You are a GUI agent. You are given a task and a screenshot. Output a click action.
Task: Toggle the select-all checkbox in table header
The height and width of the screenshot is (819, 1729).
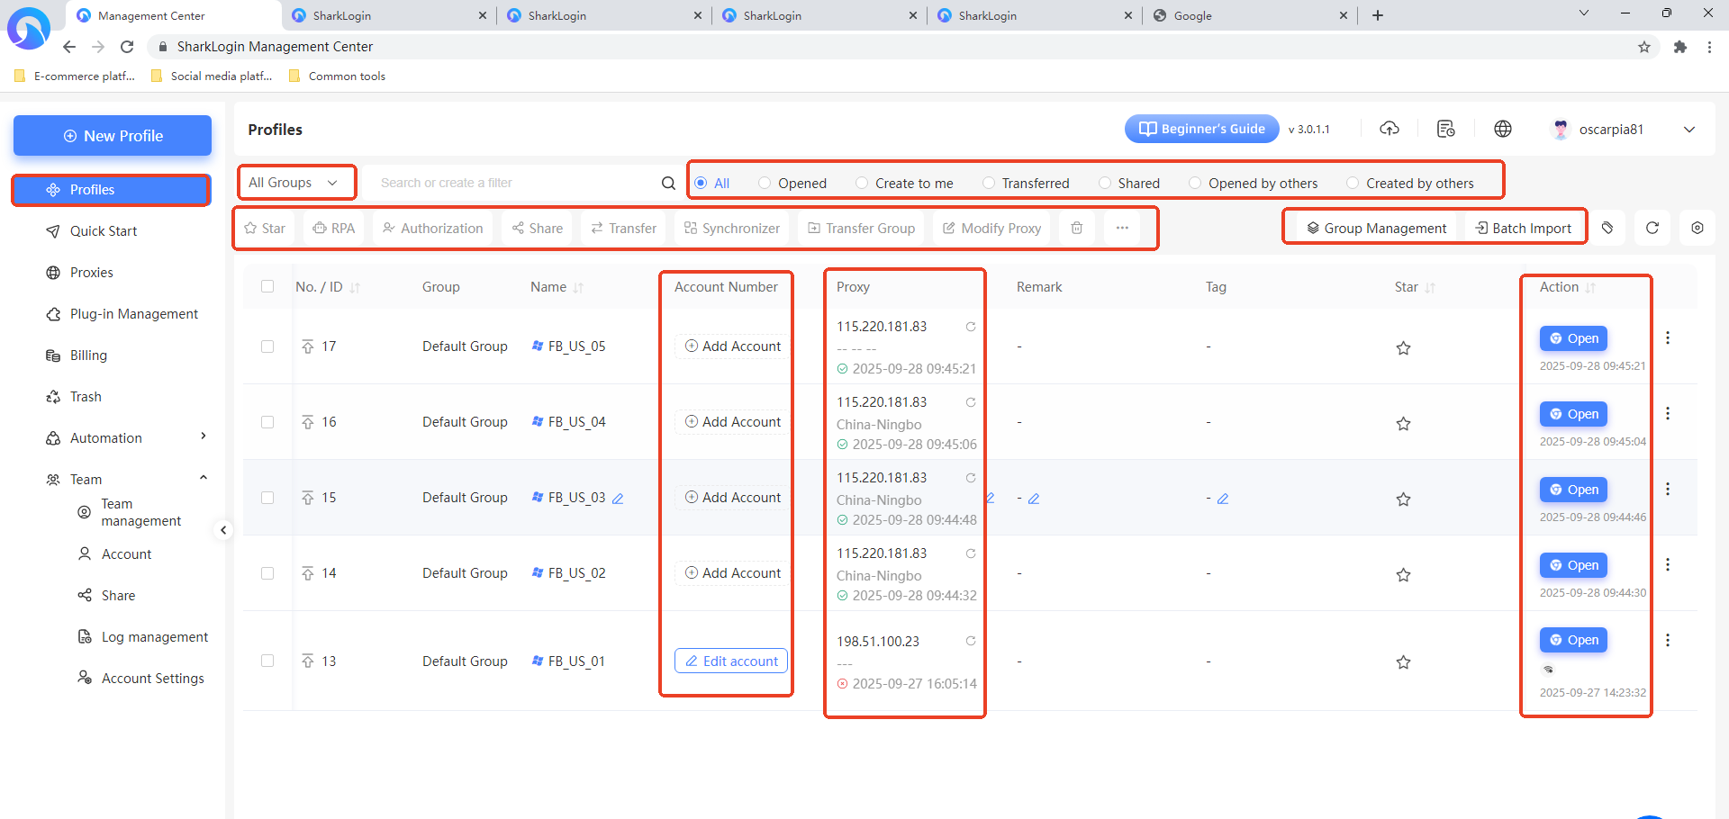click(267, 286)
